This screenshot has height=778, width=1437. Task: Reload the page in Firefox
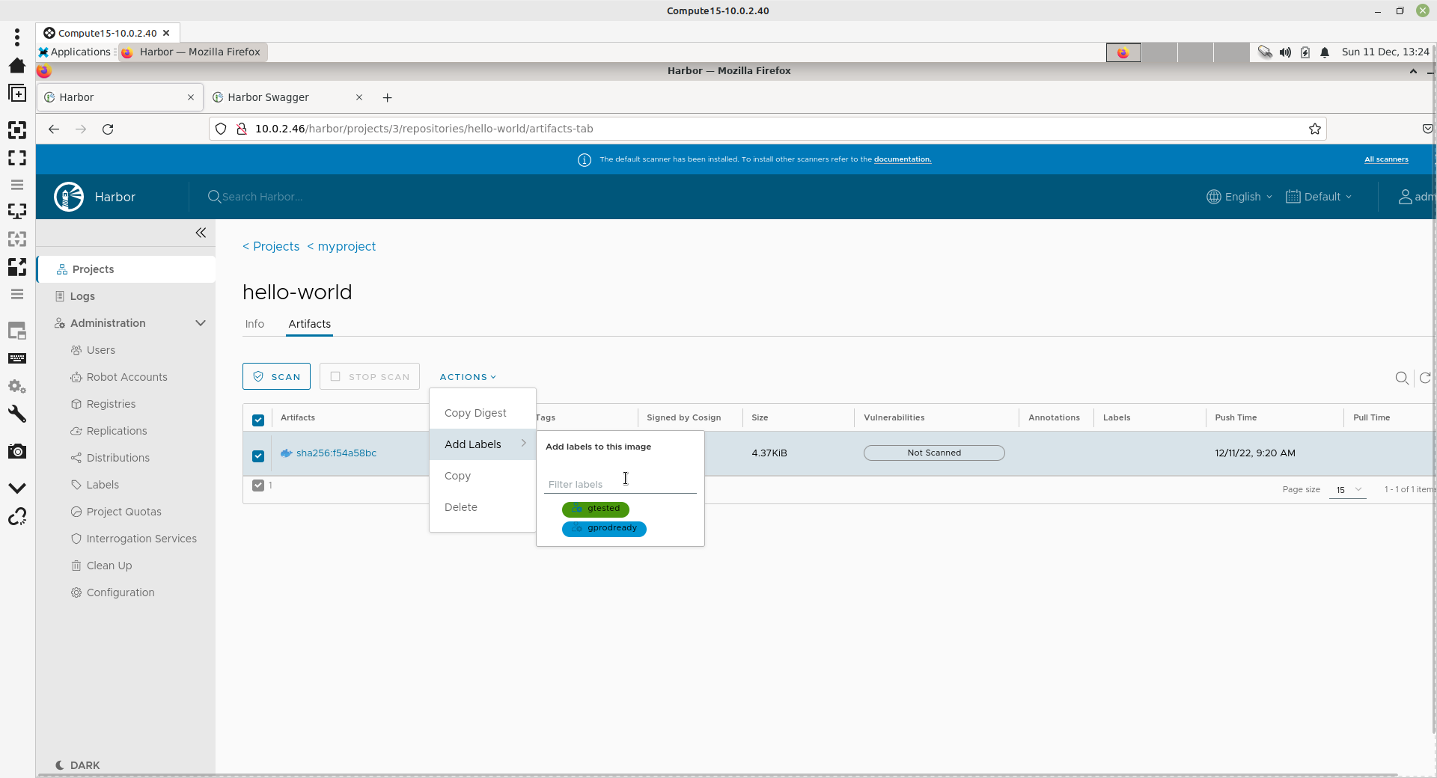[108, 129]
